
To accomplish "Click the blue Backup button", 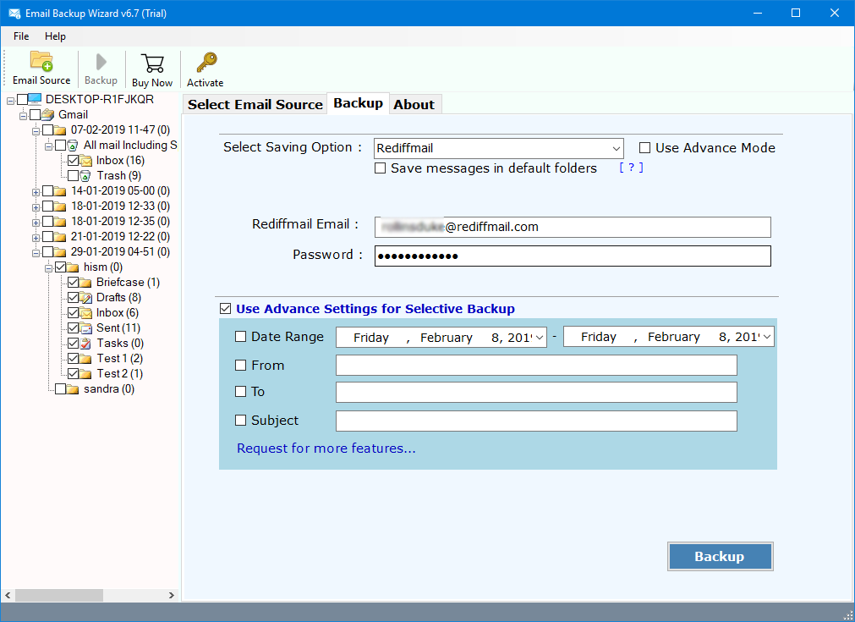I will click(x=721, y=557).
